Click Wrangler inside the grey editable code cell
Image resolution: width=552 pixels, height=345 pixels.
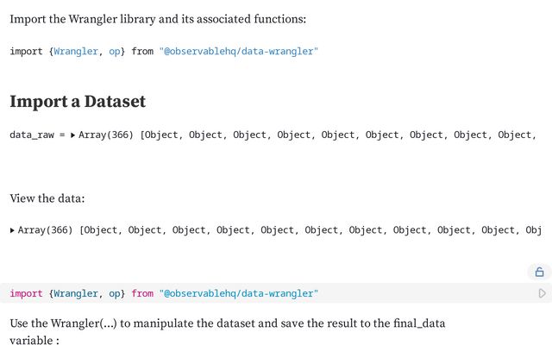pos(76,293)
